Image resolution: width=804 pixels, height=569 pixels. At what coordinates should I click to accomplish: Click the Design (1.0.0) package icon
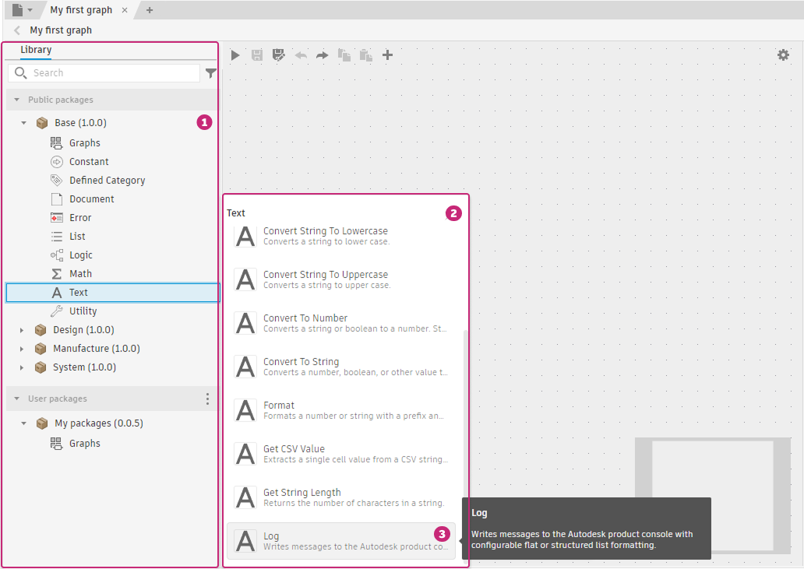coord(41,330)
